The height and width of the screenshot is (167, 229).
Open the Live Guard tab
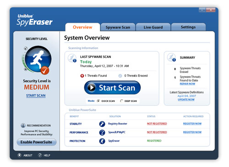pyautogui.click(x=153, y=27)
